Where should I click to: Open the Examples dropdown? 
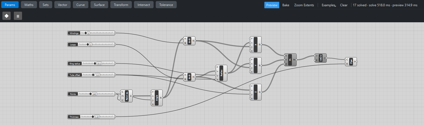point(329,5)
